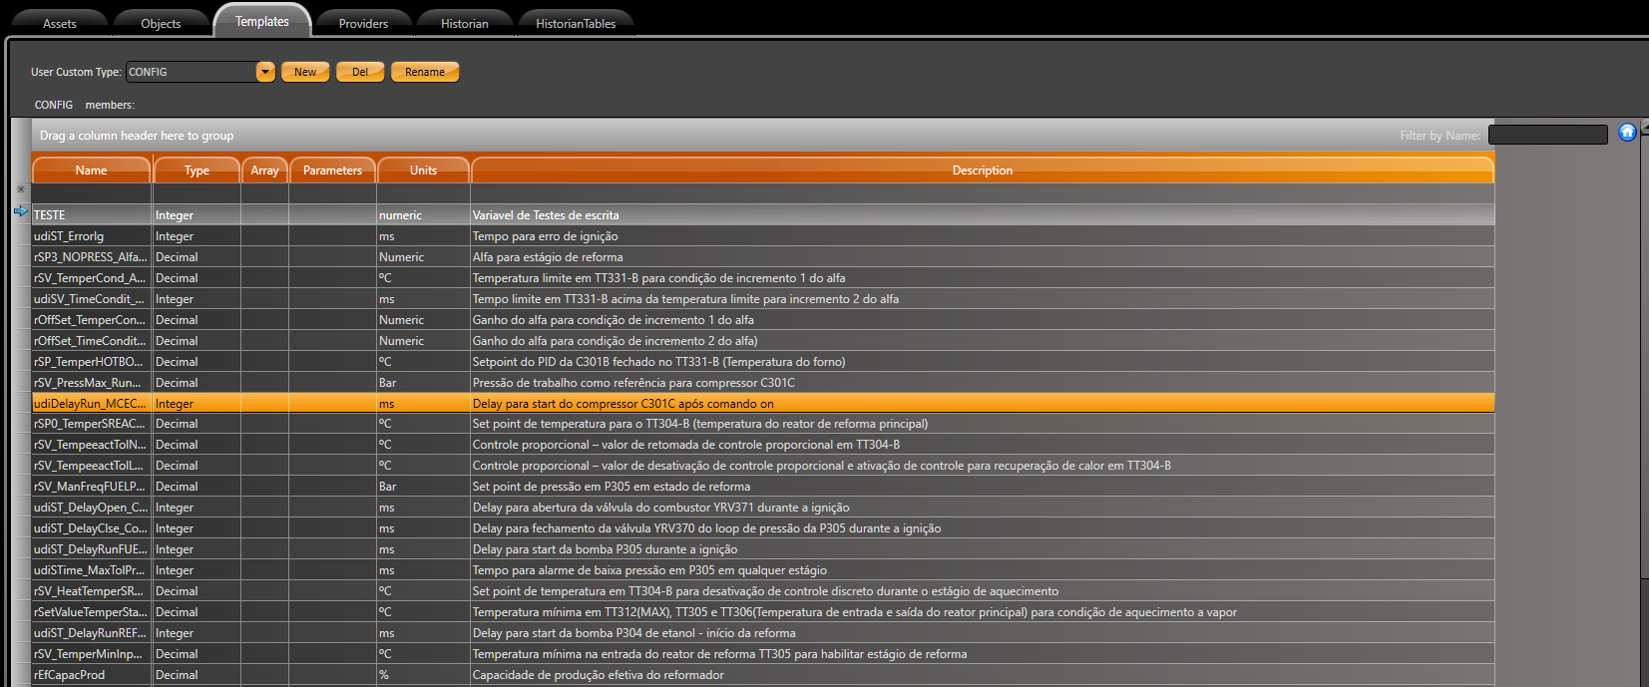Click the new-row asterisk marker

pyautogui.click(x=21, y=189)
